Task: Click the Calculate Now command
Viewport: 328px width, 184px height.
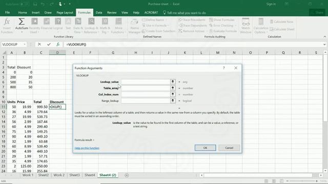Action: tap(281, 21)
